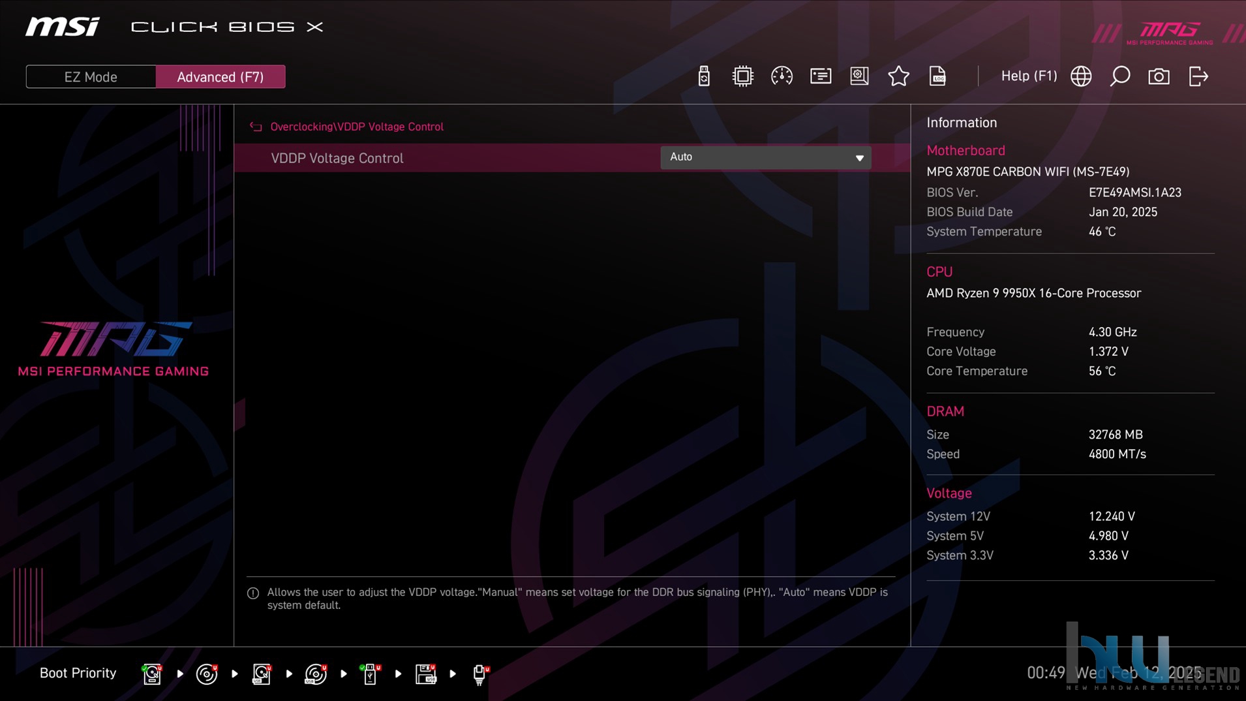Viewport: 1246px width, 701px height.
Task: Select the Advanced (F7) mode tab
Action: coord(220,77)
